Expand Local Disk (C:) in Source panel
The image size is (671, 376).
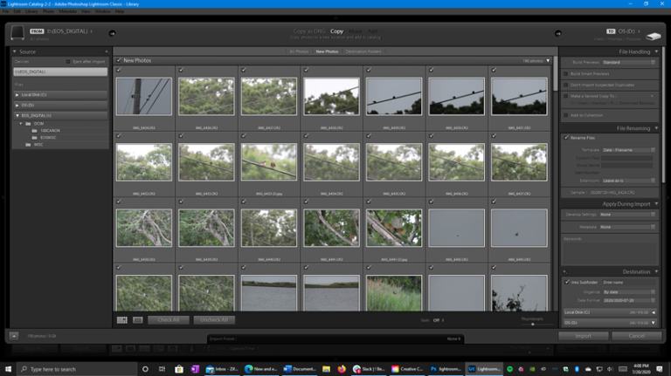click(17, 95)
